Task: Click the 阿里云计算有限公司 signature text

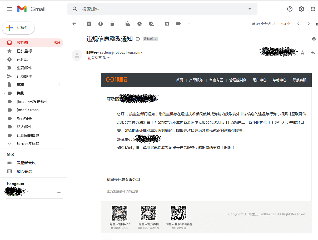Action: point(123,180)
